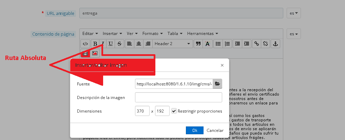Toggle Restringir proporciones checkbox
The width and height of the screenshot is (345, 140).
174,111
